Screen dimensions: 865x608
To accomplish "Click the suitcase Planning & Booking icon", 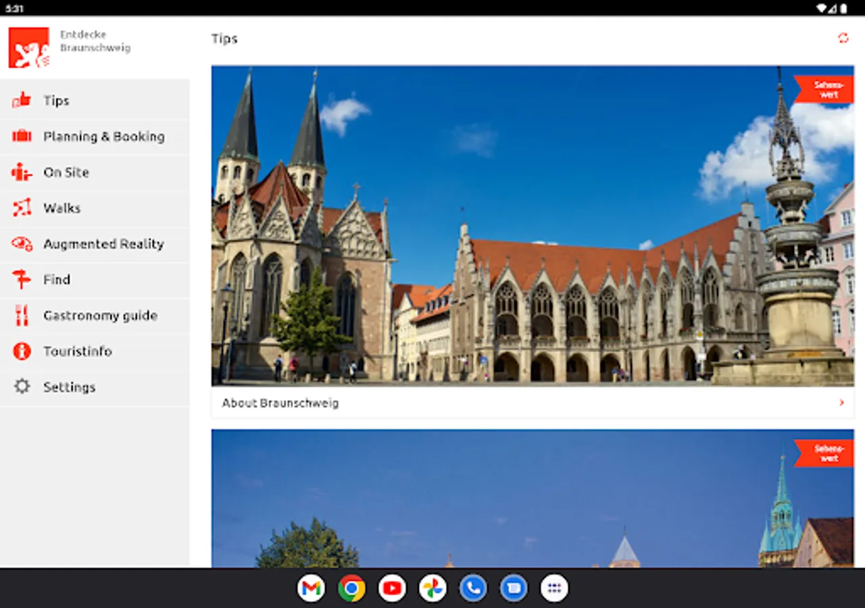I will (x=22, y=136).
